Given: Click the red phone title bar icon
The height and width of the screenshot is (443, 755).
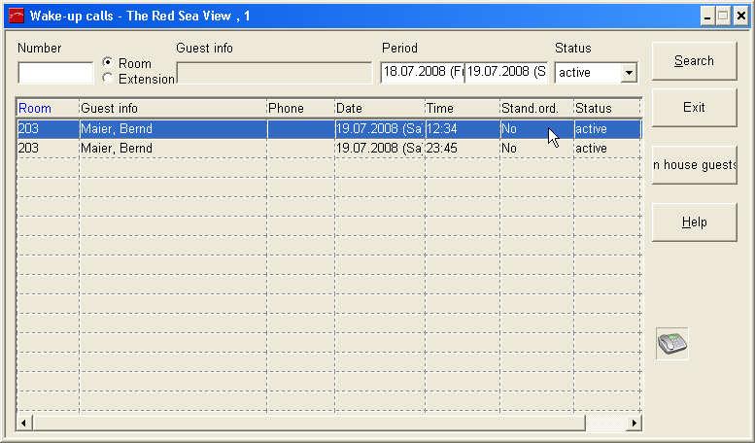Looking at the screenshot, I should [16, 17].
